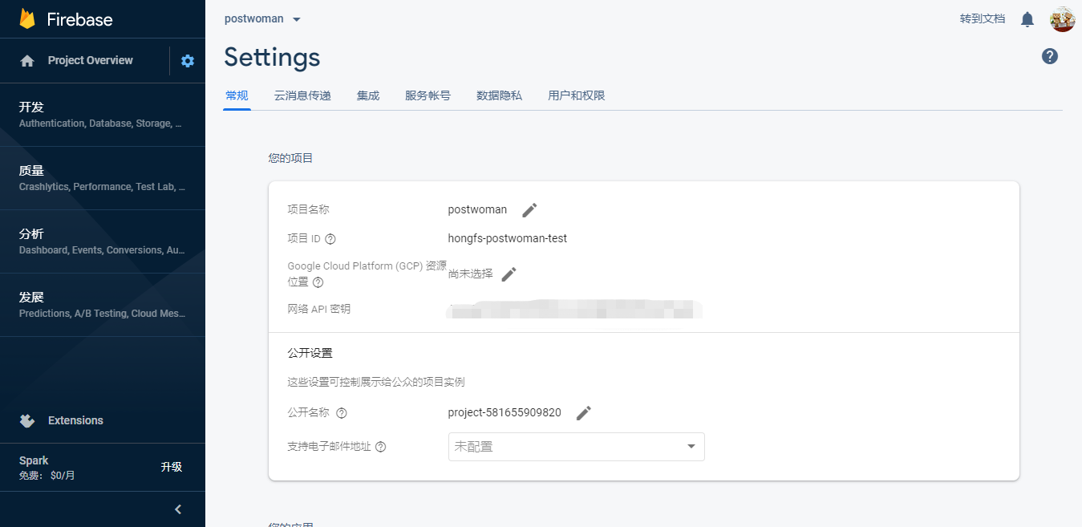This screenshot has height=527, width=1082.
Task: Open project settings gear icon
Action: pyautogui.click(x=188, y=61)
